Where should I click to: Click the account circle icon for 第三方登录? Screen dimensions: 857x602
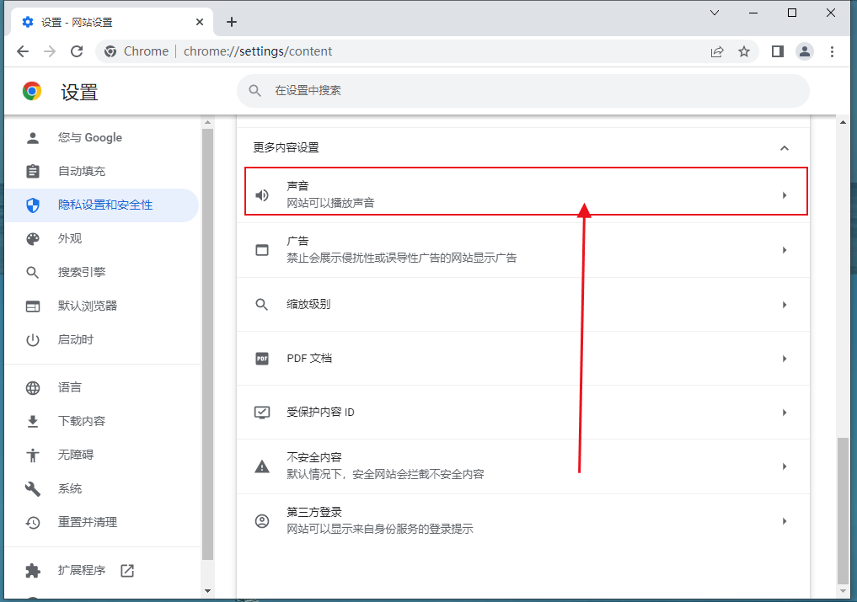262,521
